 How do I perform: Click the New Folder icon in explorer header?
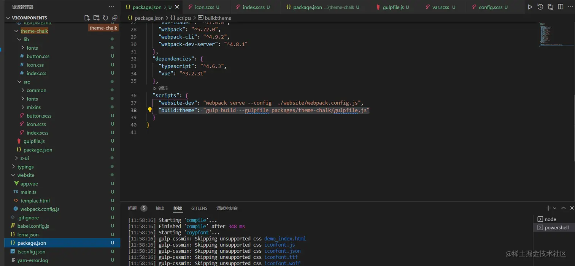click(x=96, y=18)
